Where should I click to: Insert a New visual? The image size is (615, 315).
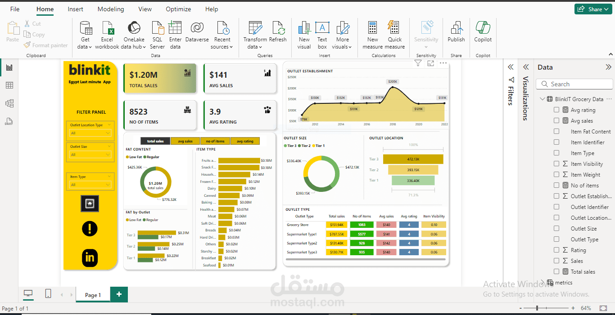tap(304, 35)
